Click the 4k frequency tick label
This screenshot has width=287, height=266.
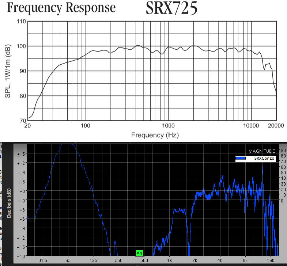220,260
